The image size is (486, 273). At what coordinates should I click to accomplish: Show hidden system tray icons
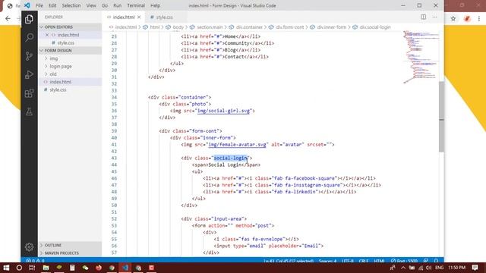403,268
